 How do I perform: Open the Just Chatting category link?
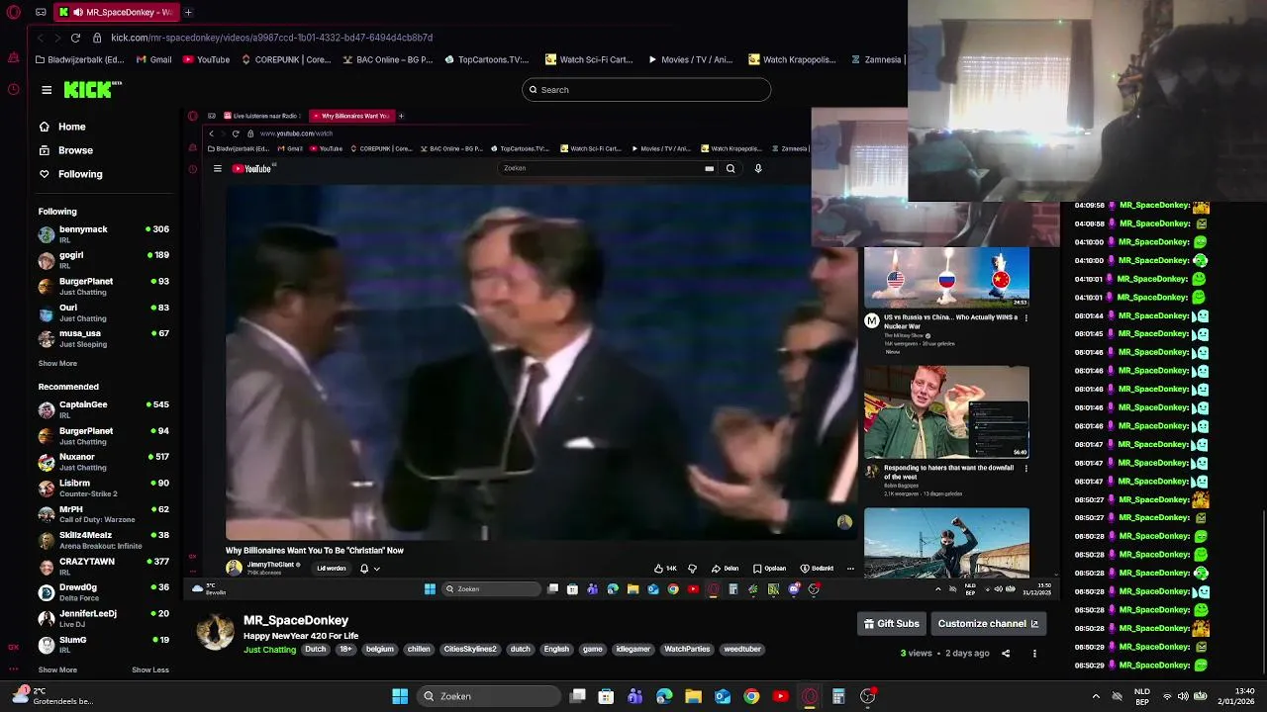coord(270,650)
